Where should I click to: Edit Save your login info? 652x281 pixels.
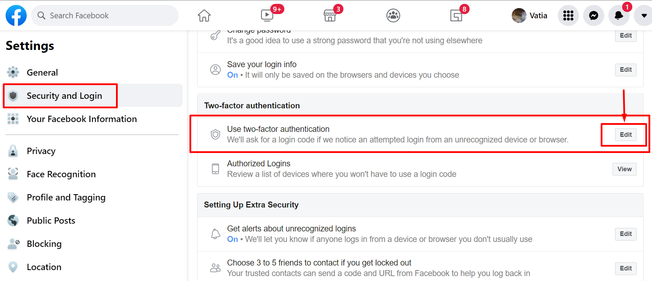tap(626, 70)
